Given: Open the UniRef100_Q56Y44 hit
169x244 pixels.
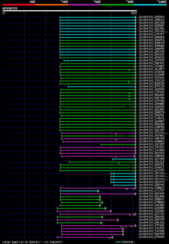Looking at the screenshot, I should [x=152, y=185].
